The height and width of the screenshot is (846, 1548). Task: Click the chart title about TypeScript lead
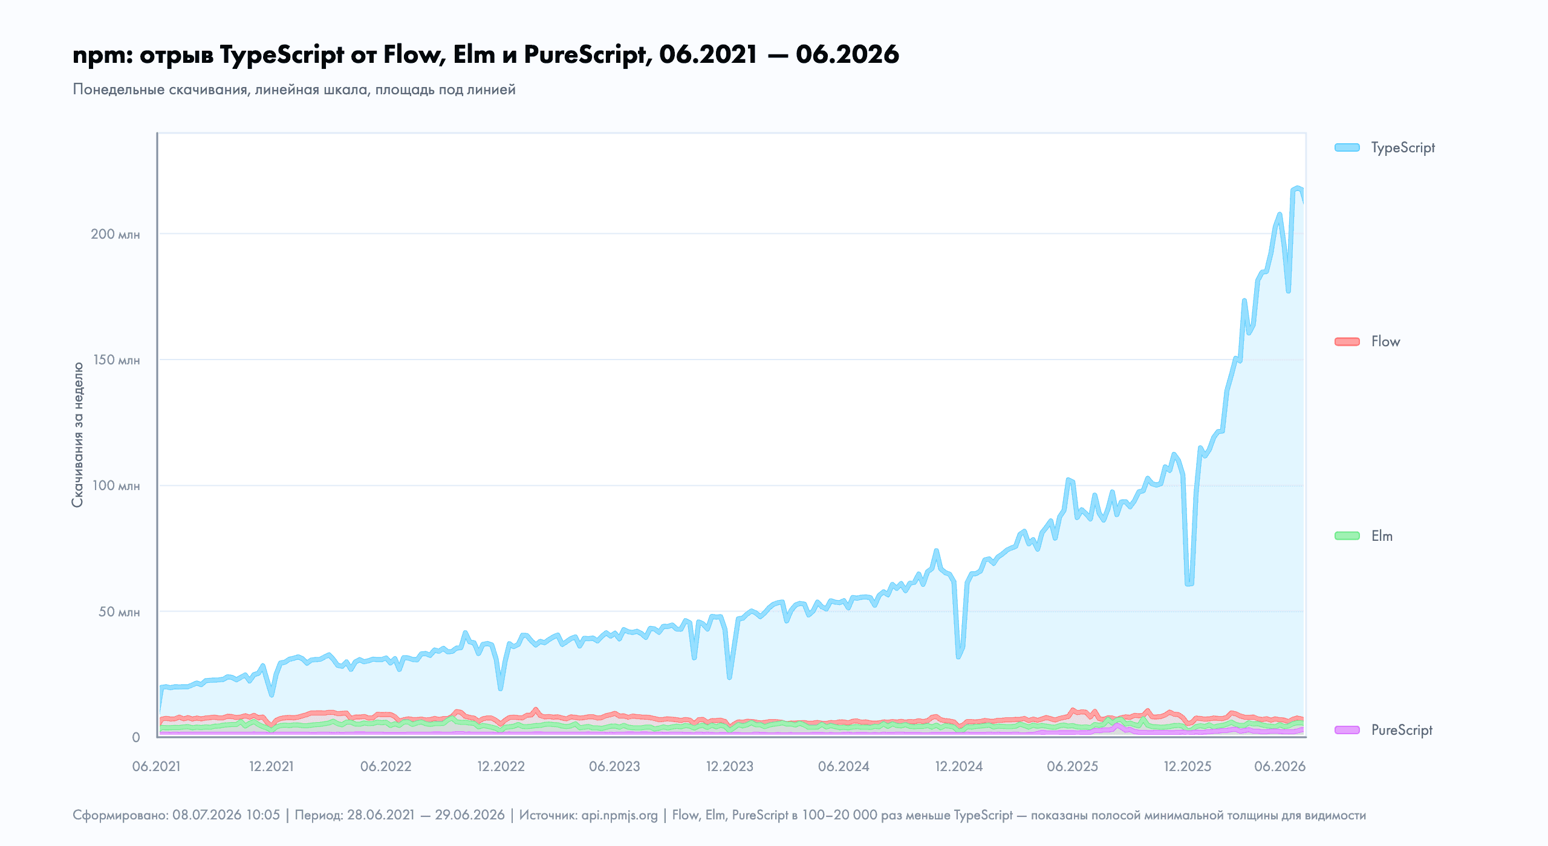point(486,54)
